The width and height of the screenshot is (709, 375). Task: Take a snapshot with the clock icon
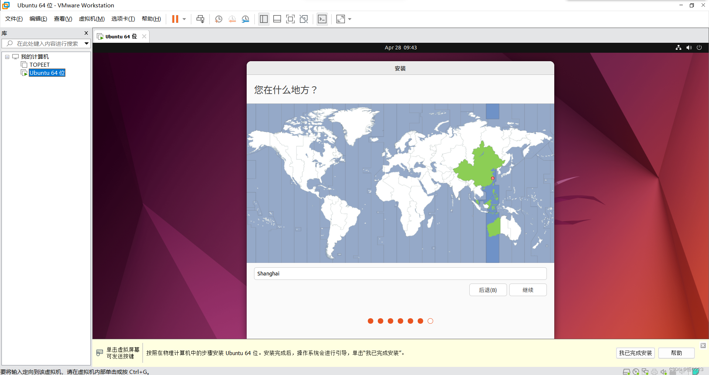coord(219,19)
